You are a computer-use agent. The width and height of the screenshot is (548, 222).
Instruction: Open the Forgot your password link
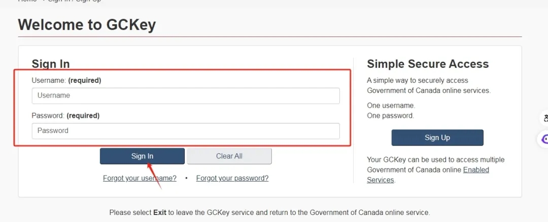pos(232,178)
